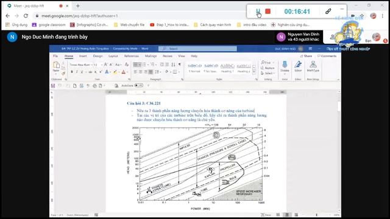Increase font size with the larger A
This screenshot has width=390, height=219.
[105, 64]
